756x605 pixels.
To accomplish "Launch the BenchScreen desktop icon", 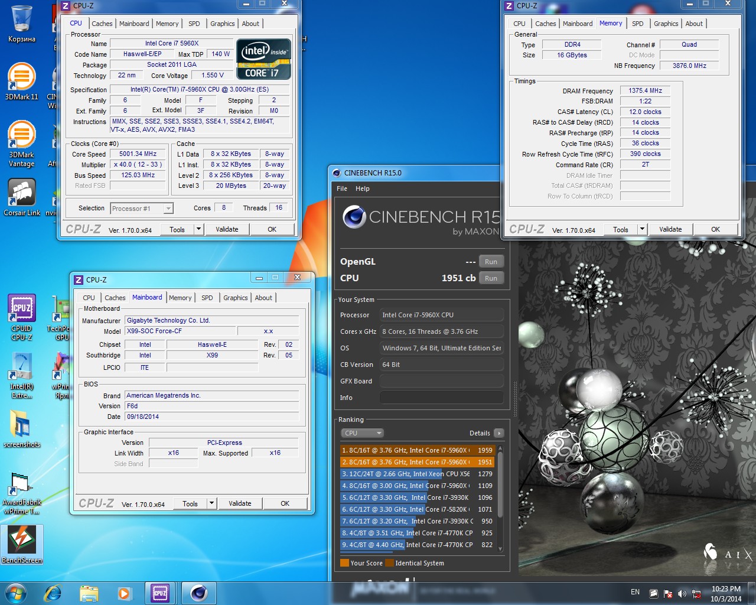I will click(22, 544).
